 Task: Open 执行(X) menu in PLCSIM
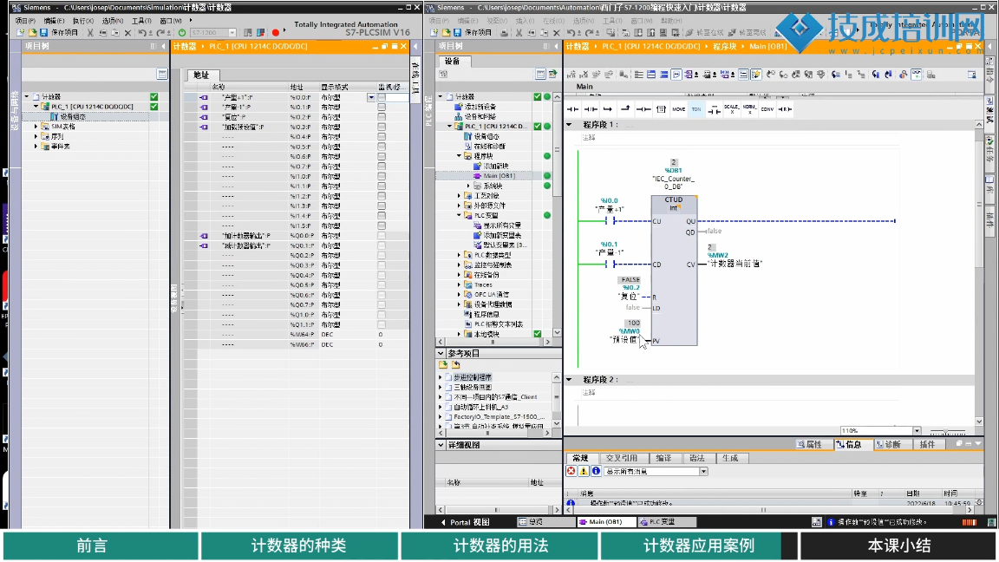[83, 21]
